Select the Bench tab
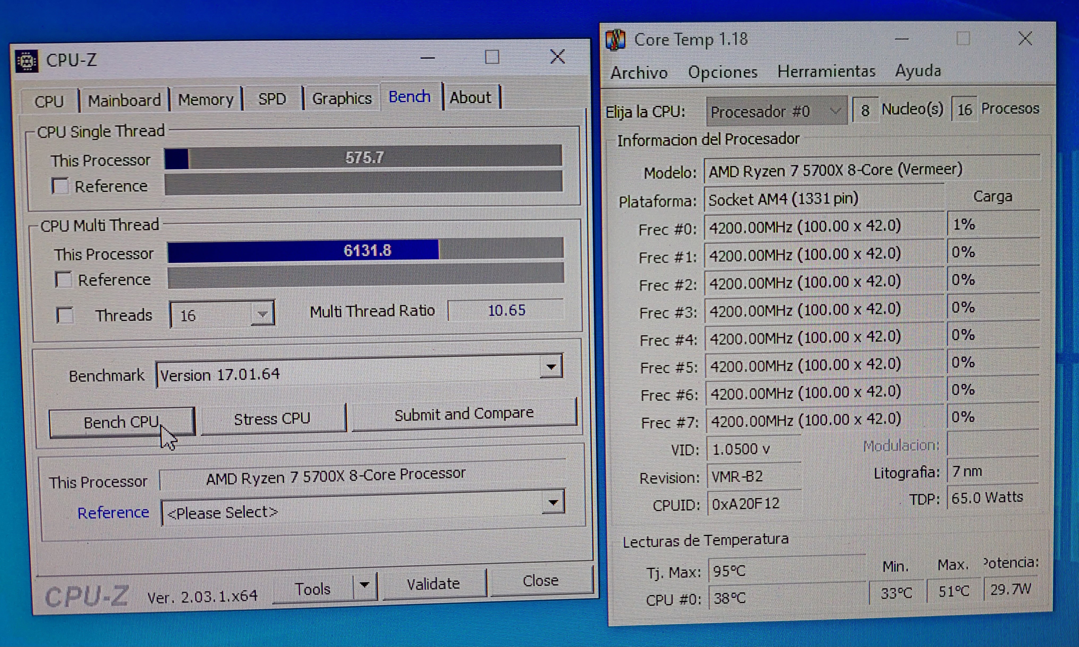Screen dimensions: 1079x647 [x=410, y=96]
